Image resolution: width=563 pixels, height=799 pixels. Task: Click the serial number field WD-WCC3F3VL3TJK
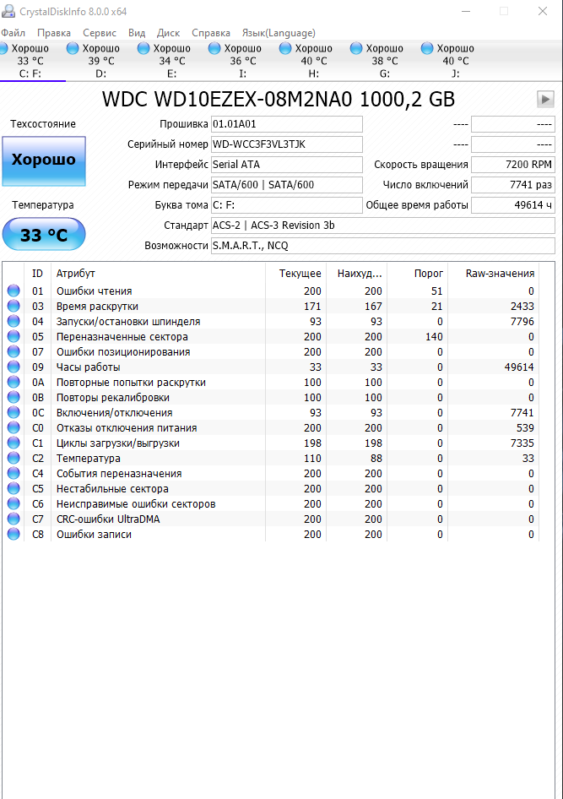(x=287, y=144)
